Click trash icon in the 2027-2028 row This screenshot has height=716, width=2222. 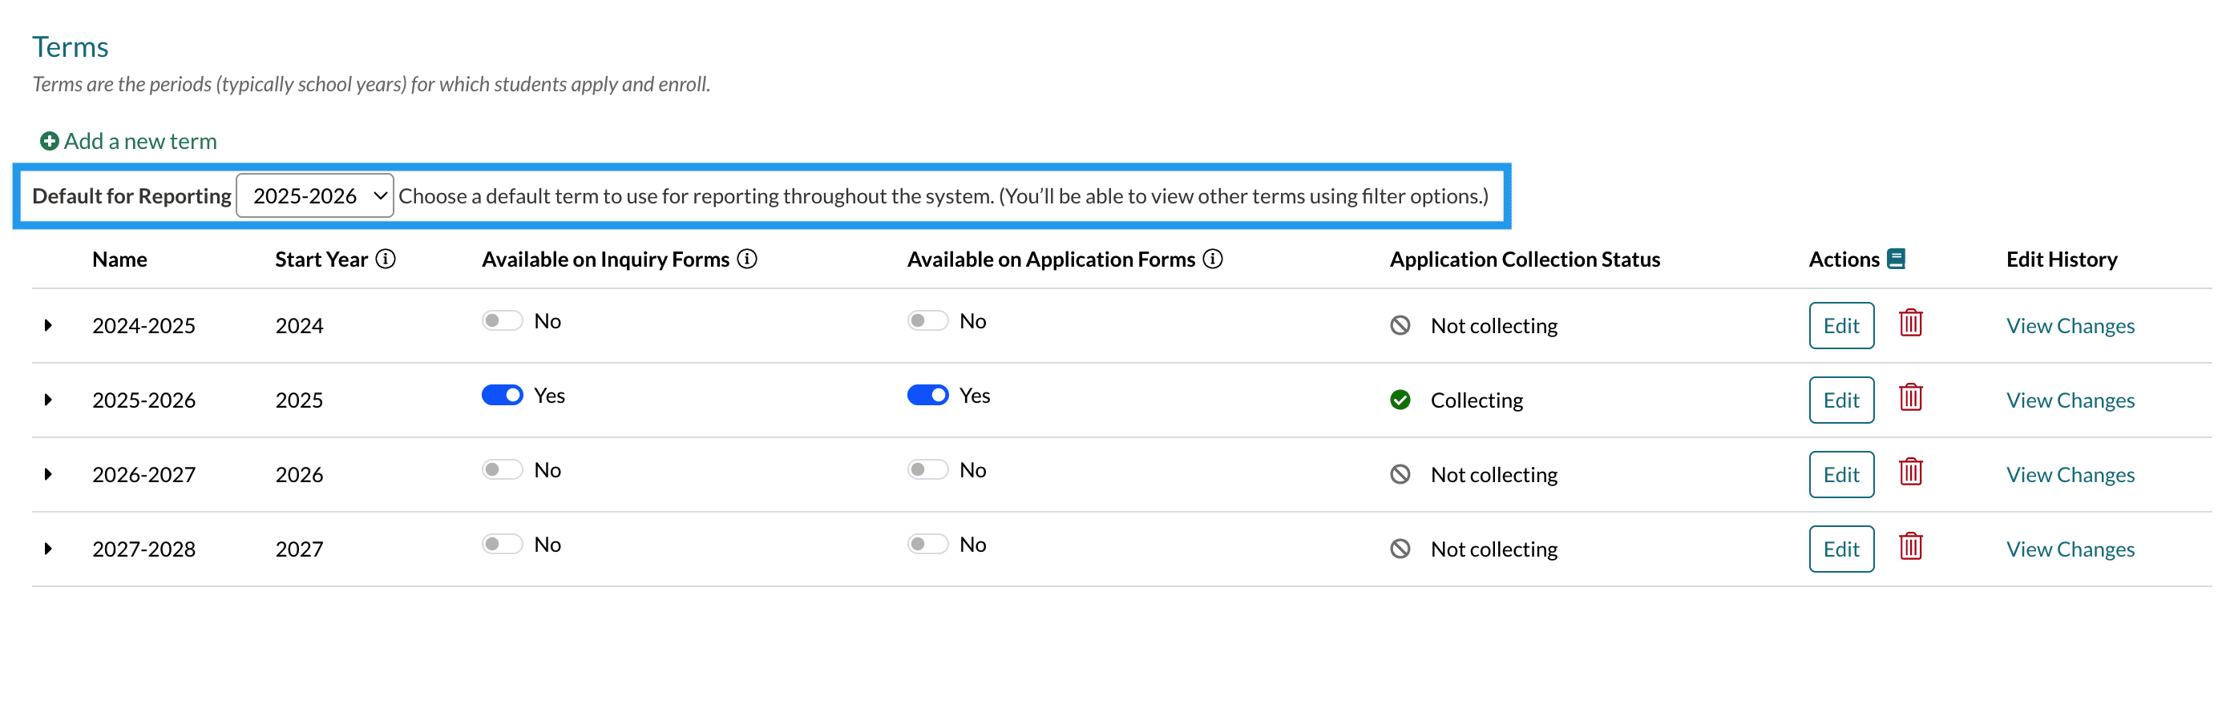(1909, 547)
